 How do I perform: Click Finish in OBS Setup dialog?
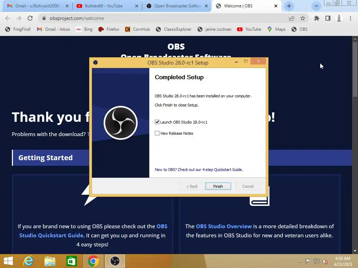tap(218, 186)
